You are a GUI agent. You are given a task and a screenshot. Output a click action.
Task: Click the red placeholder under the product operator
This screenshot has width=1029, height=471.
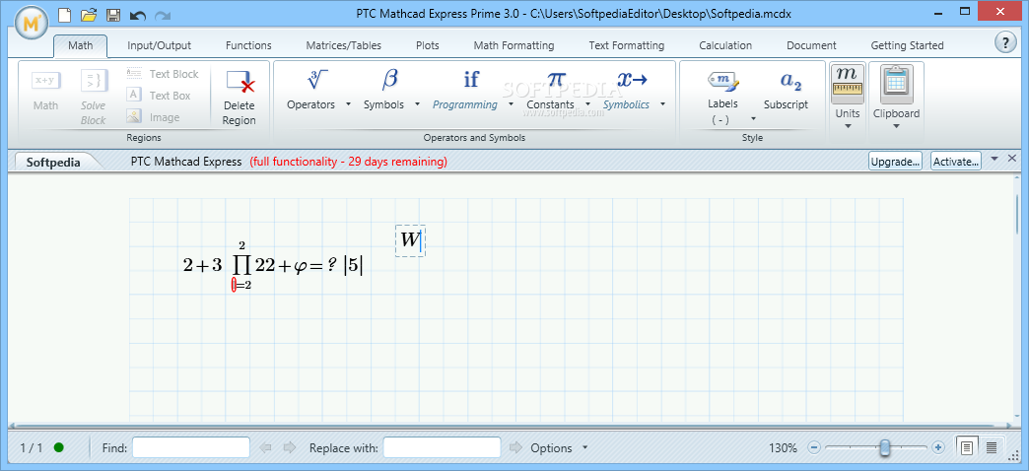tap(234, 285)
